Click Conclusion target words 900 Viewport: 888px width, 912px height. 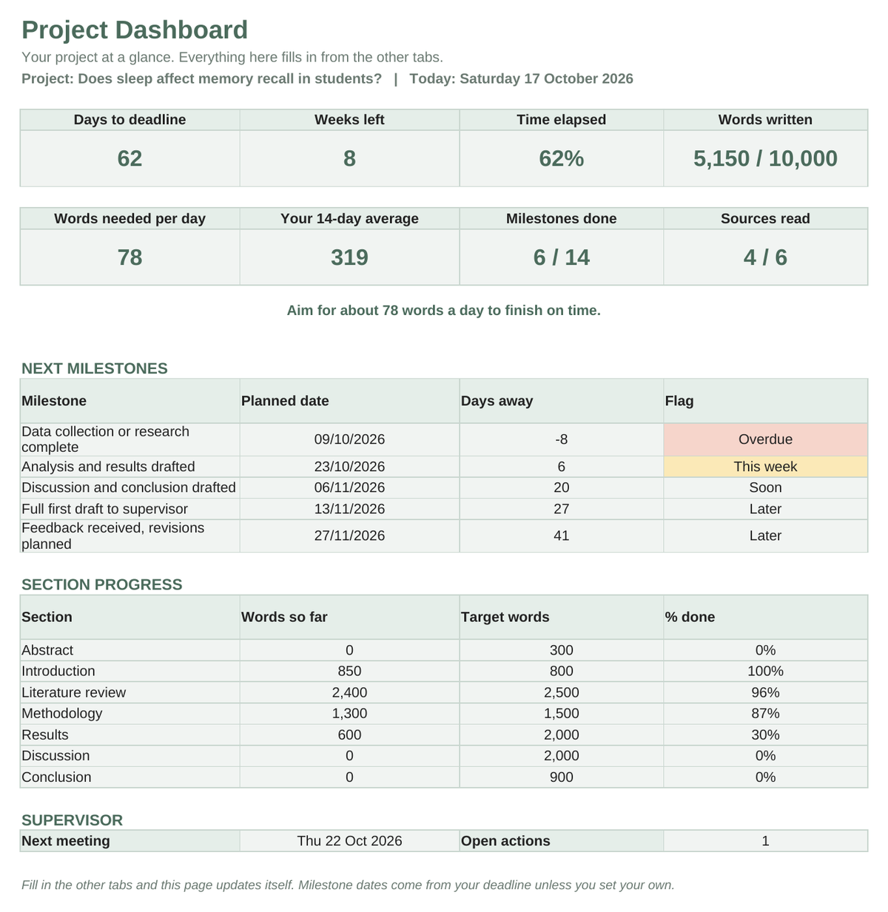[561, 777]
